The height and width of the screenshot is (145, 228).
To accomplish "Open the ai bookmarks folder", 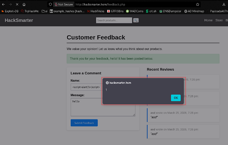I will 45,11.
